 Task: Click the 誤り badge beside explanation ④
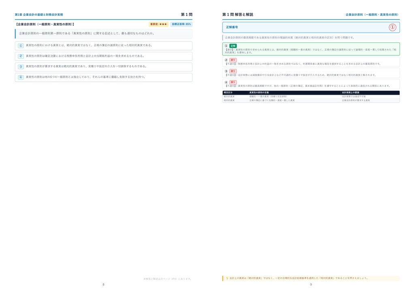(233, 82)
